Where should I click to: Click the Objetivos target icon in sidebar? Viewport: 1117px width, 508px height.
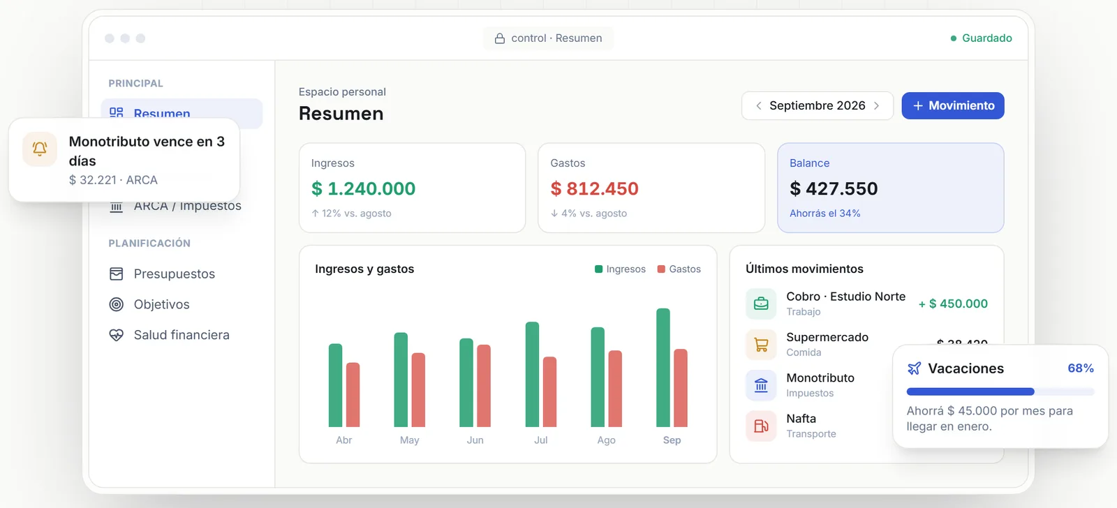tap(117, 304)
